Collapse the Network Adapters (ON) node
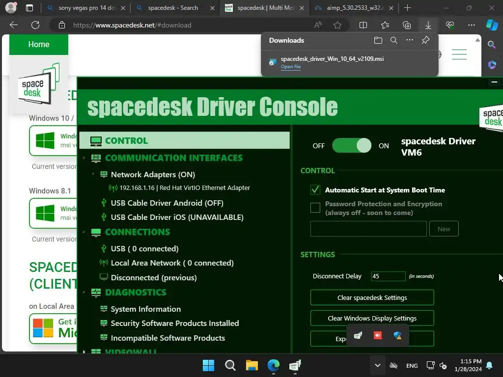503x377 pixels. pos(93,174)
